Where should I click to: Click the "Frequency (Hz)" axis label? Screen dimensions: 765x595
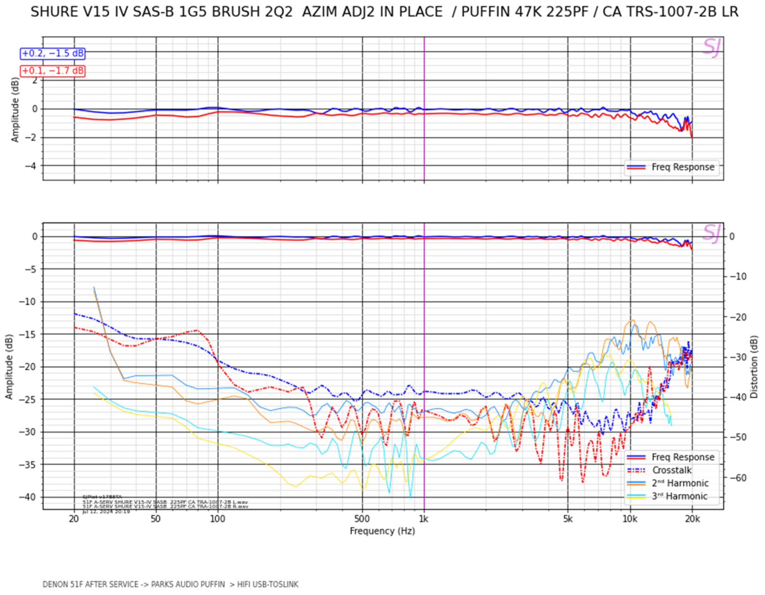coord(382,531)
